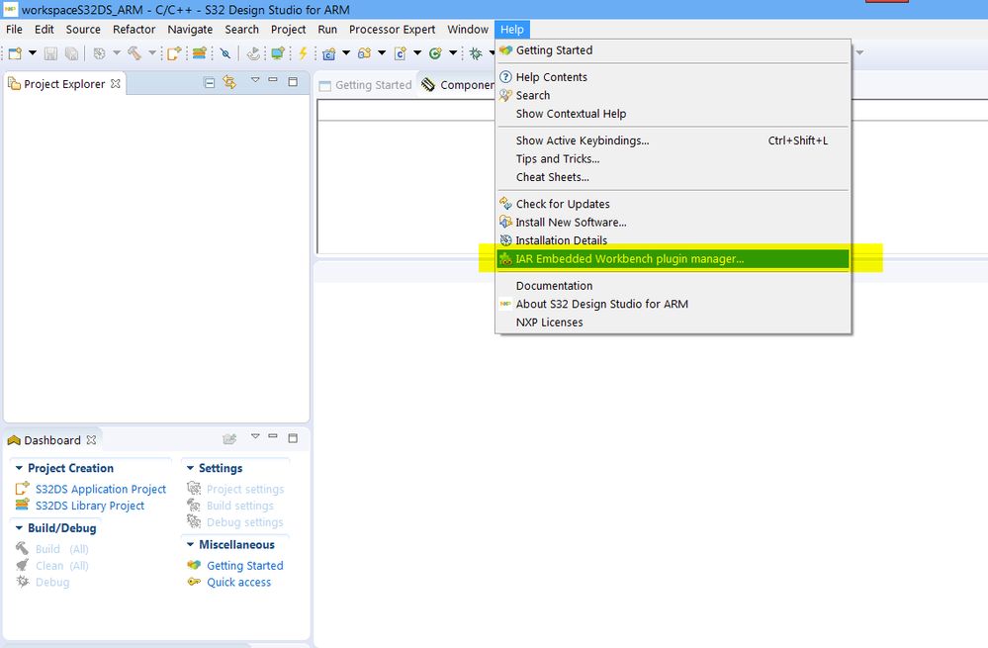Open Tips and Tricks menu entry
This screenshot has width=988, height=648.
(673, 159)
